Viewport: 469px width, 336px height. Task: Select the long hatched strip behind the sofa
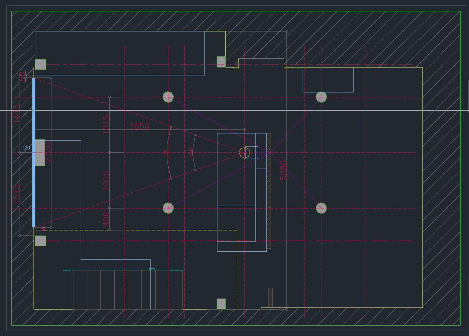coord(269,191)
